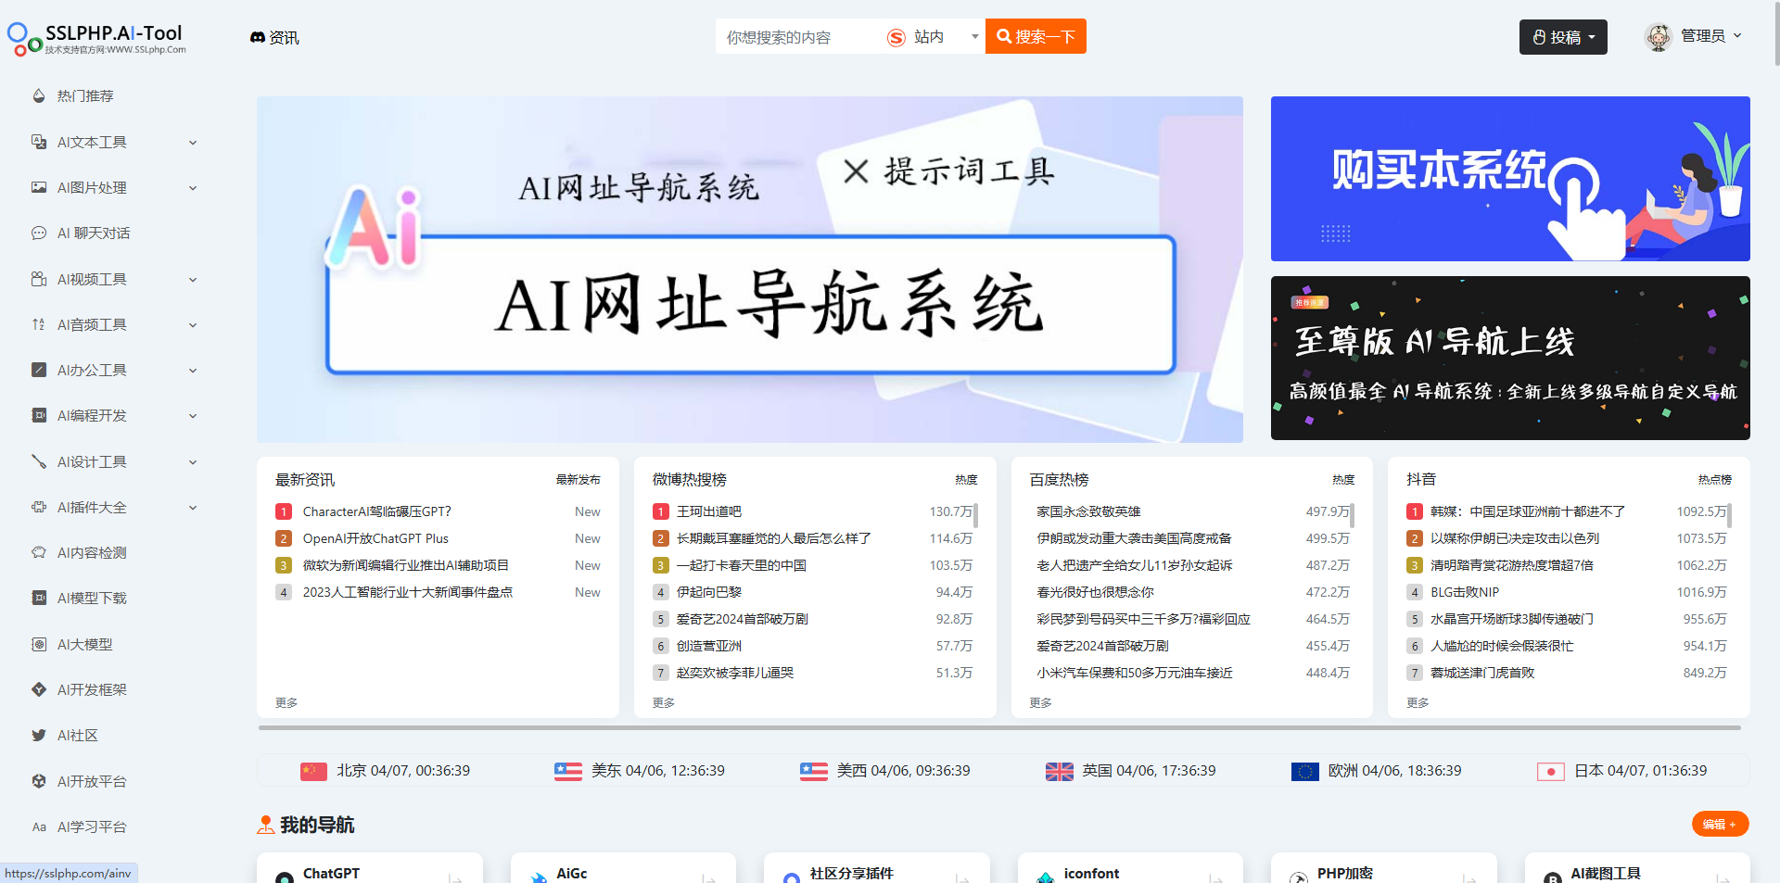Screen dimensions: 1780x883
Task: Open the PHP加密 navigation card
Action: point(1384,869)
